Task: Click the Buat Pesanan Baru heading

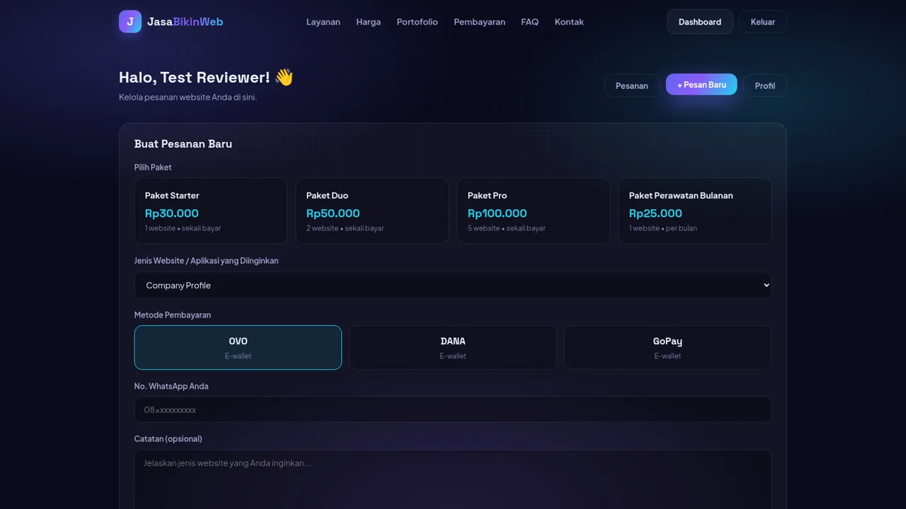Action: pos(183,144)
